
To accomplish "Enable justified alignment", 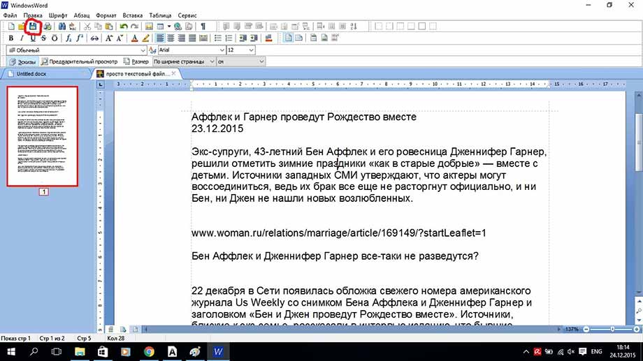I will tap(192, 38).
